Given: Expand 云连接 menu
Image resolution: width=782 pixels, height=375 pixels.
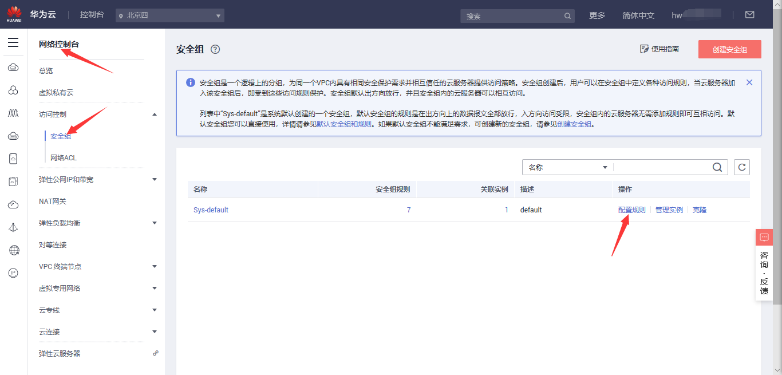Looking at the screenshot, I should (x=155, y=331).
